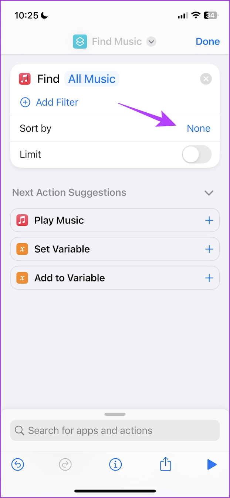Viewport: 230px width, 498px height.
Task: Tap the Shortcuts app icon beside Find Music
Action: 80,41
